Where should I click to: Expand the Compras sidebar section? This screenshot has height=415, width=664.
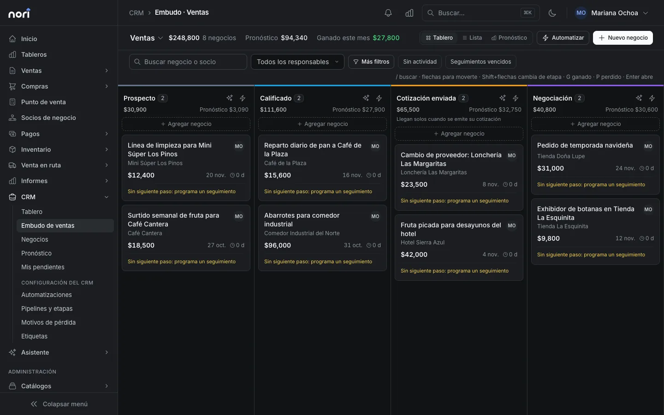click(59, 86)
